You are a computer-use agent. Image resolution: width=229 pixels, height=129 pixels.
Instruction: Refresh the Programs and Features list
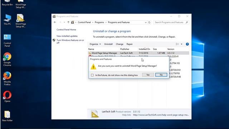click(x=149, y=22)
